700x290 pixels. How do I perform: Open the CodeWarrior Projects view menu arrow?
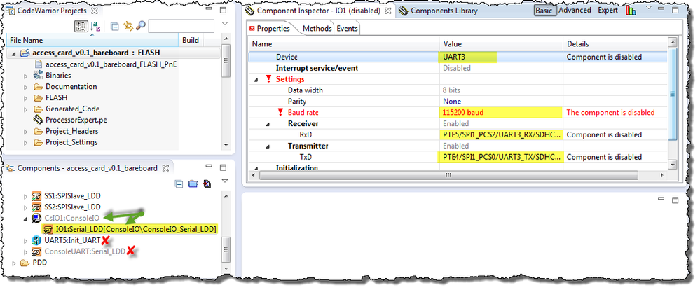click(224, 23)
